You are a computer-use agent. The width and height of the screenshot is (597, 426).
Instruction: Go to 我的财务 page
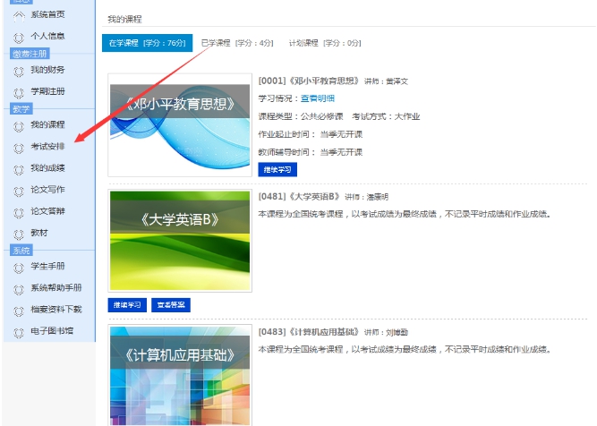click(48, 70)
